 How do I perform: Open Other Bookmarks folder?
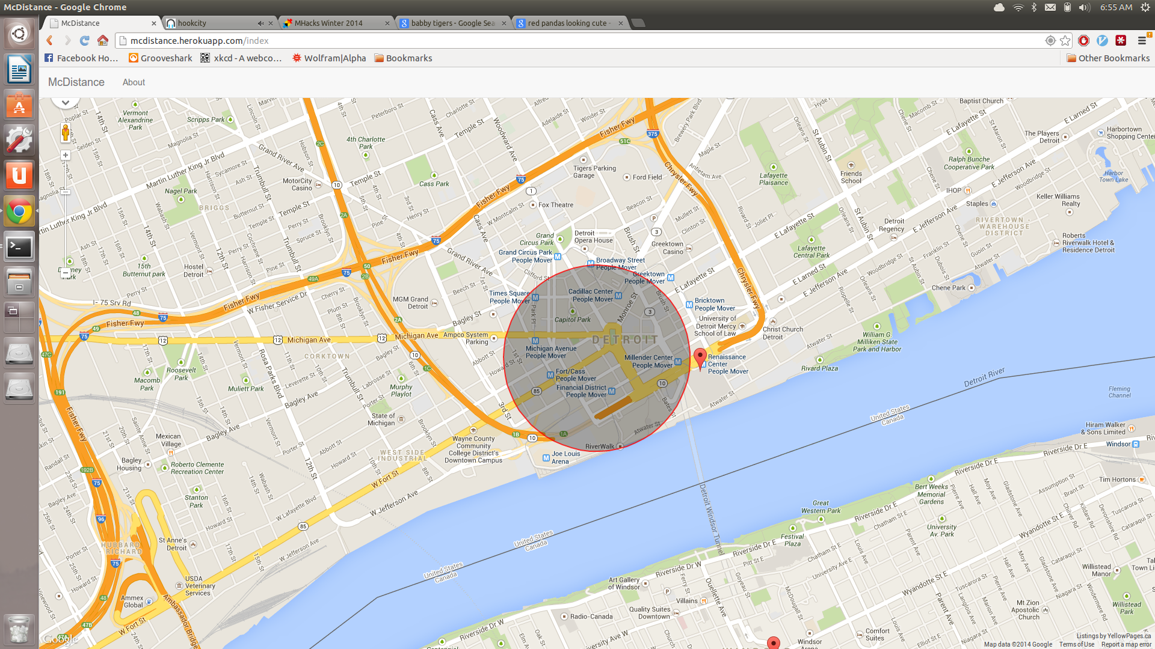click(x=1108, y=58)
